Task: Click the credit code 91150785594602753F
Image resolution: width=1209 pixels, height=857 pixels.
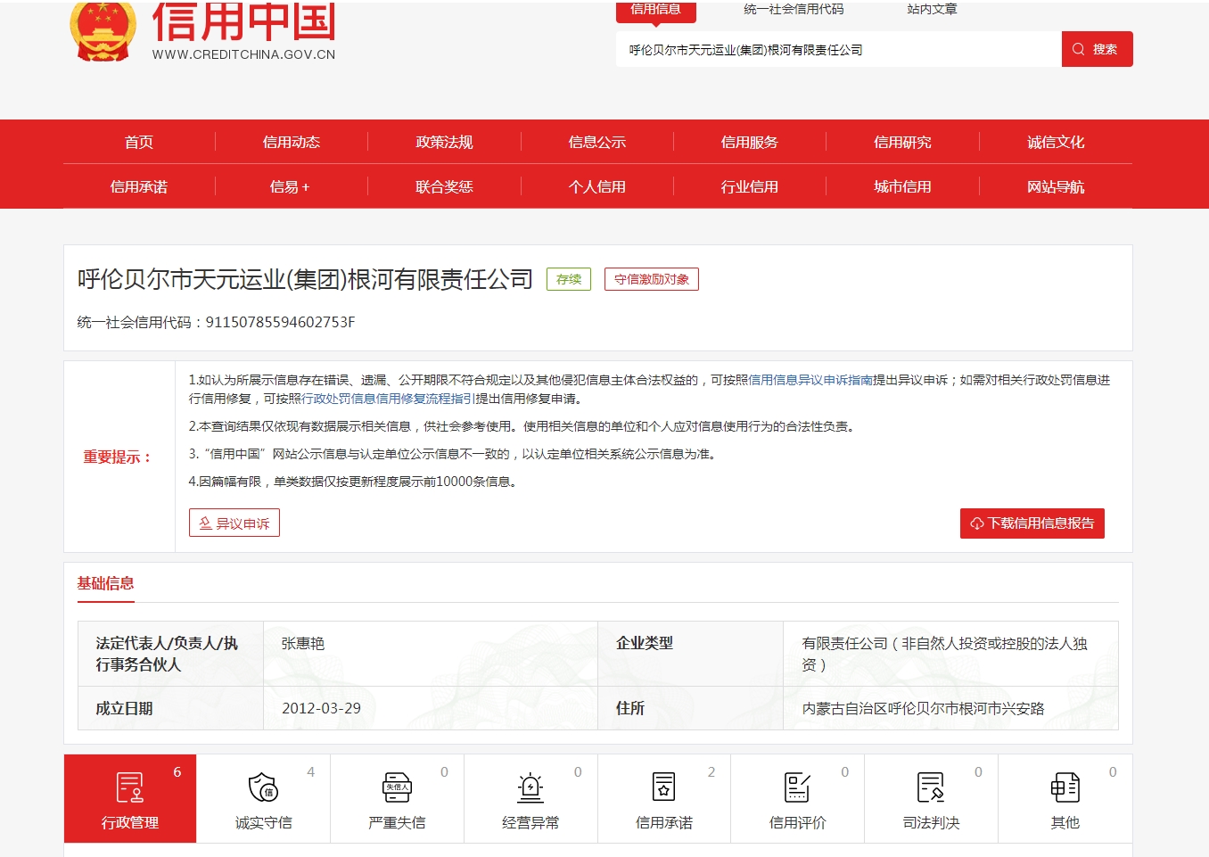Action: coord(280,322)
